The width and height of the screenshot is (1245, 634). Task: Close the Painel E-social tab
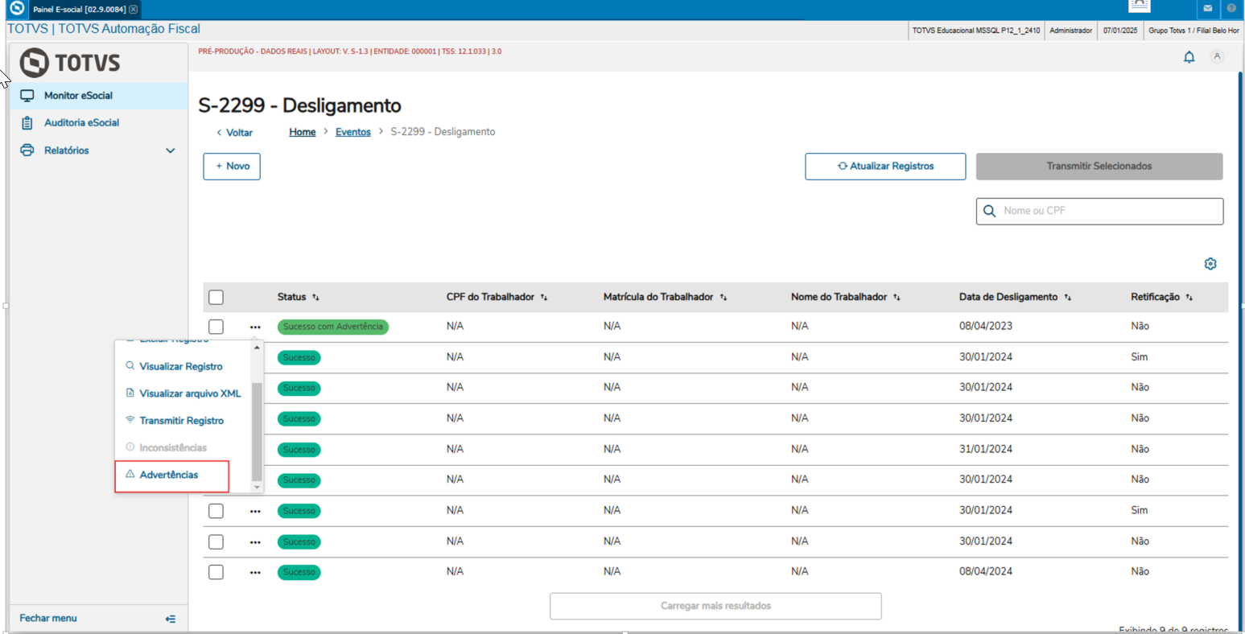click(x=134, y=10)
